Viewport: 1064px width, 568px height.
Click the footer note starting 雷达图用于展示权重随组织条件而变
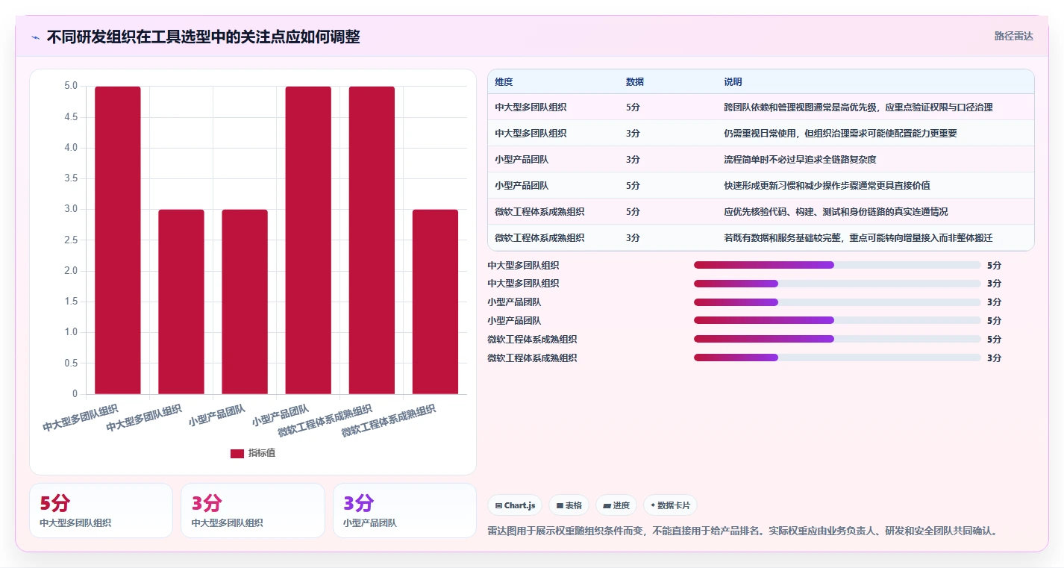[x=742, y=531]
